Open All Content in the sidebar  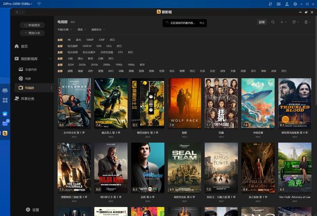tap(28, 69)
